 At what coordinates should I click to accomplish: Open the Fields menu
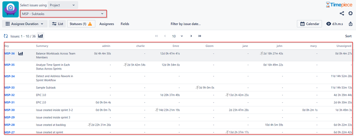pyautogui.click(x=125, y=24)
